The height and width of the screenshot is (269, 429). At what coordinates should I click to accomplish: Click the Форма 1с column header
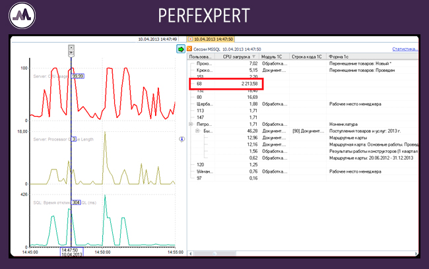372,57
